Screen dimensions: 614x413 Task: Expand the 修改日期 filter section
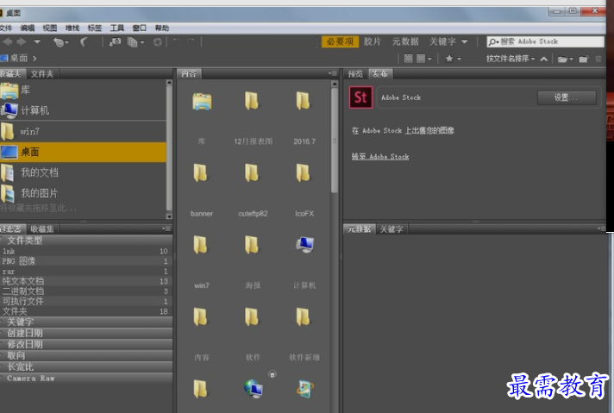86,345
